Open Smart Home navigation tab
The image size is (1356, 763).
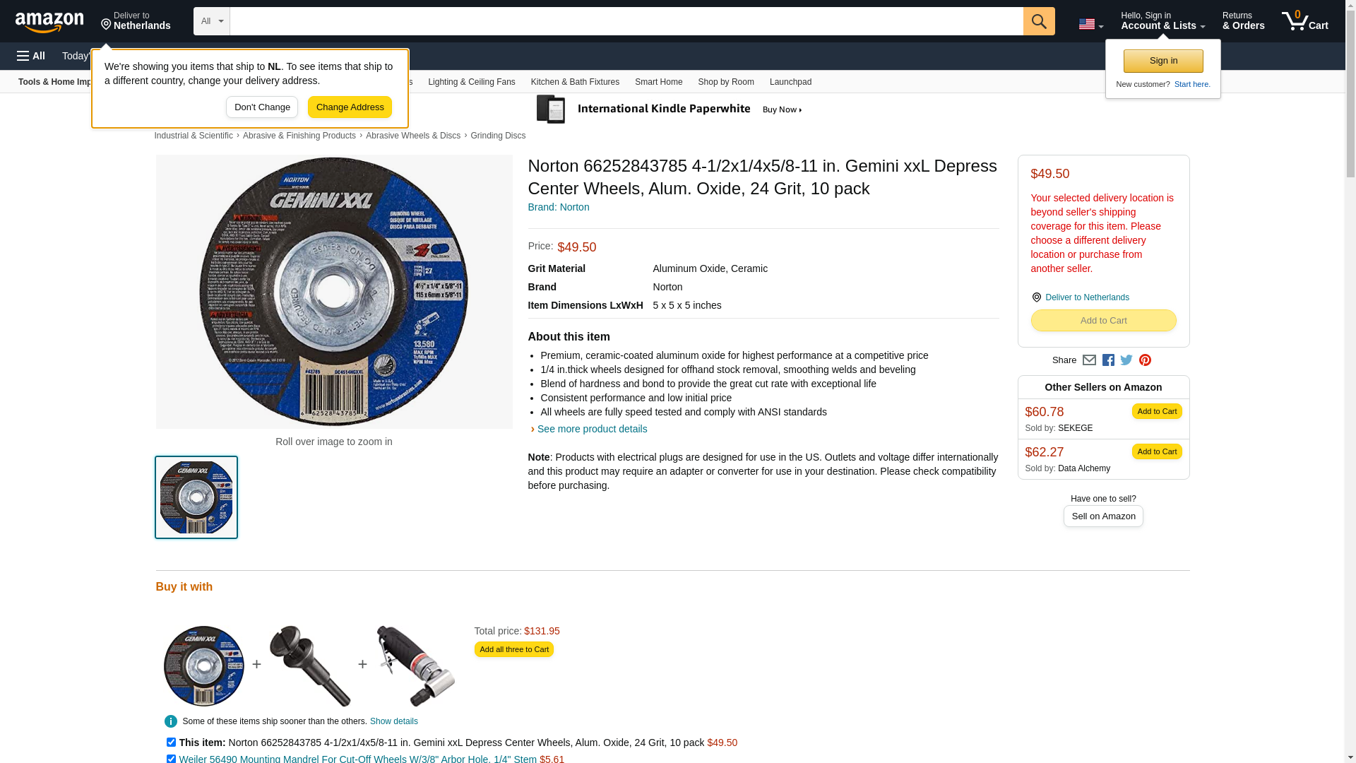pyautogui.click(x=658, y=82)
